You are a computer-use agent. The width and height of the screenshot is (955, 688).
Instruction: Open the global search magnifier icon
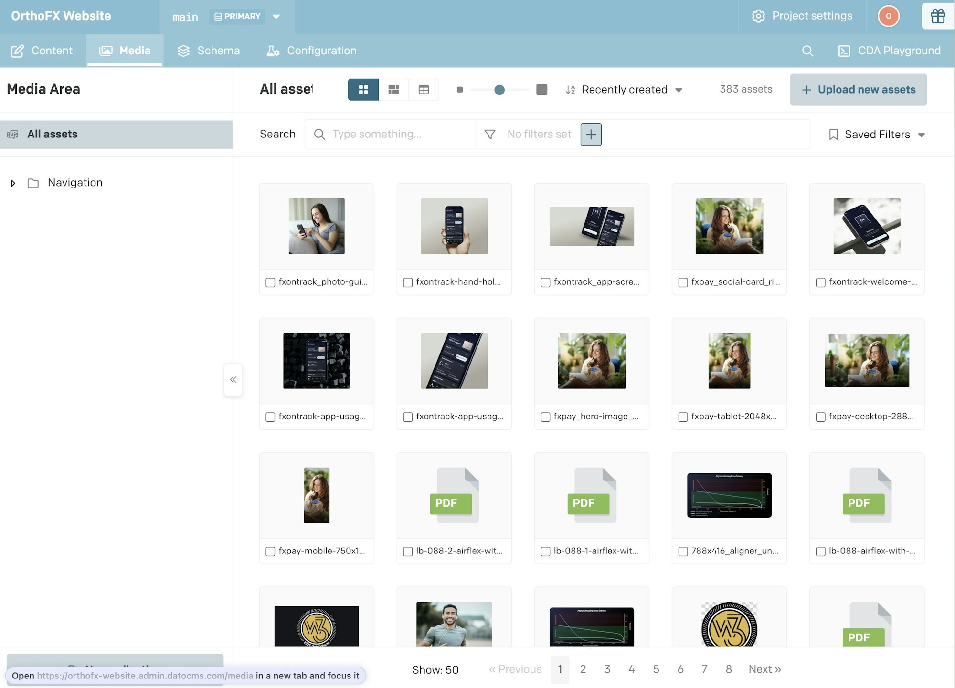(x=807, y=51)
